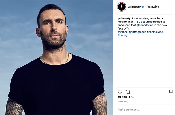
Task: Click the 1 DAY AGO timestamp
Action: pos(123,102)
